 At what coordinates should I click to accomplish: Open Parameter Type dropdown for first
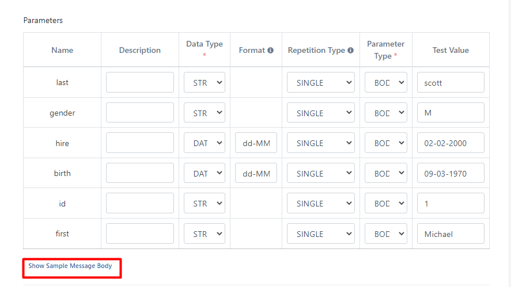(x=386, y=234)
